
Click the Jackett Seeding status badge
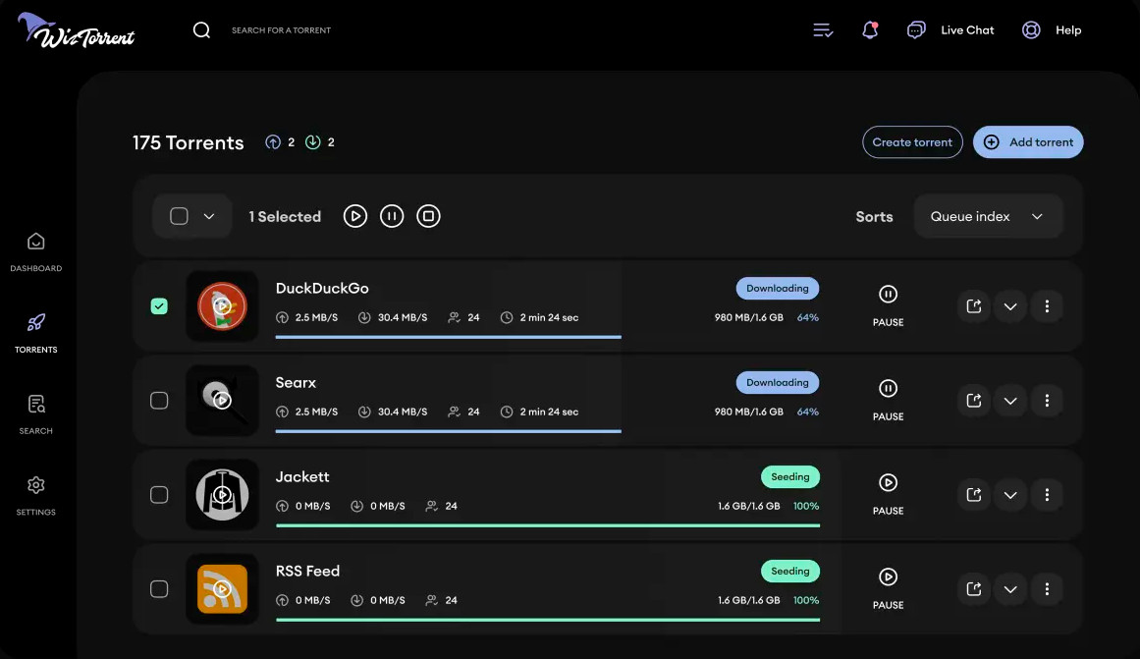pos(790,476)
